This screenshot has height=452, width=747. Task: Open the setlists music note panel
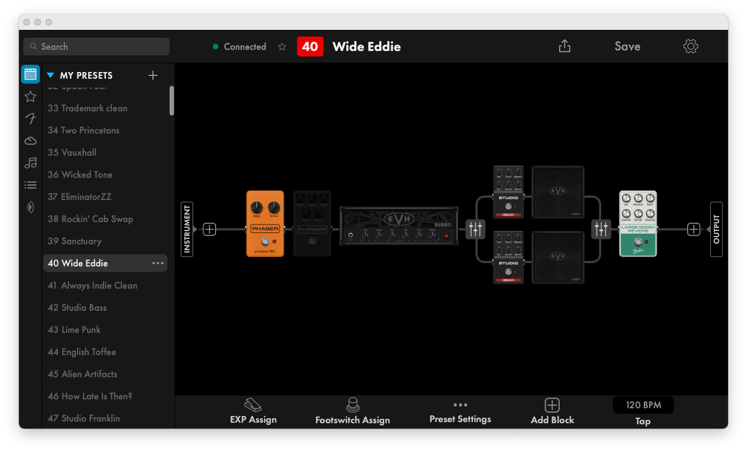click(x=30, y=162)
